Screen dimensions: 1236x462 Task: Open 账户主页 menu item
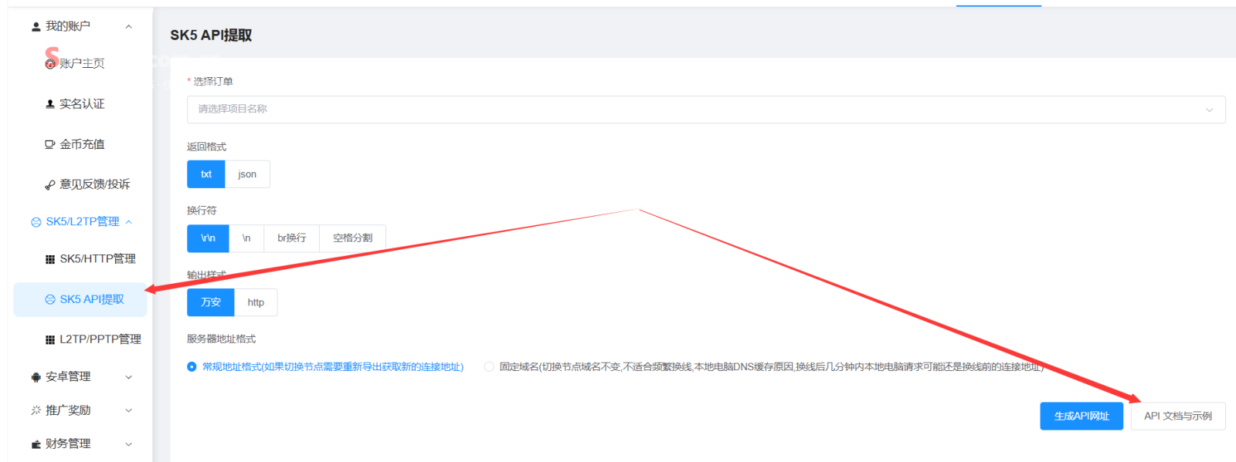[80, 63]
